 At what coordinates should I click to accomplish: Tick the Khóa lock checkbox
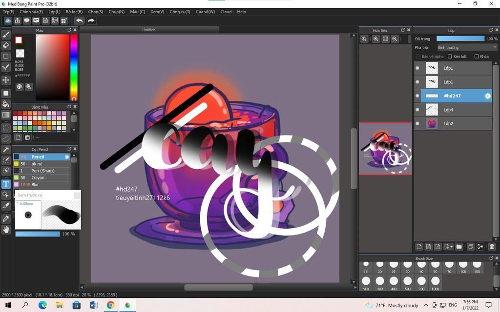click(x=476, y=57)
